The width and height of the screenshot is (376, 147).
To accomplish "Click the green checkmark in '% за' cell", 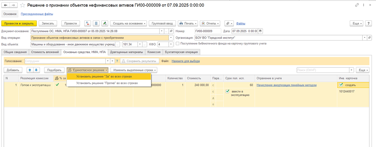I will [x=57, y=84].
